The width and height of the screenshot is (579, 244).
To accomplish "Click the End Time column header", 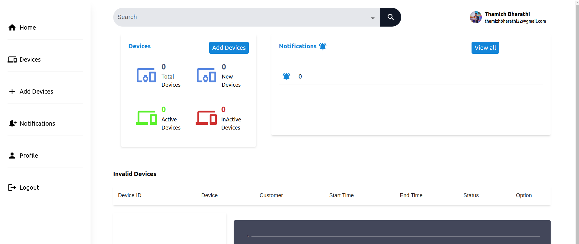I will [x=411, y=195].
